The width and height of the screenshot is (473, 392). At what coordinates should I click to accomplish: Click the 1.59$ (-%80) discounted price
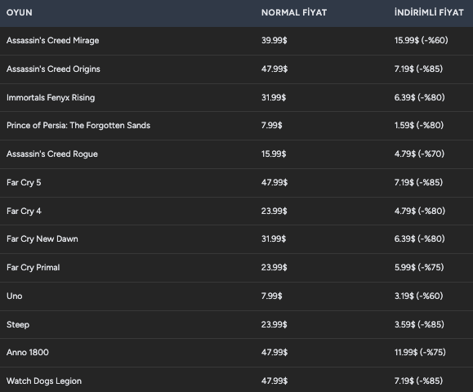tap(419, 126)
